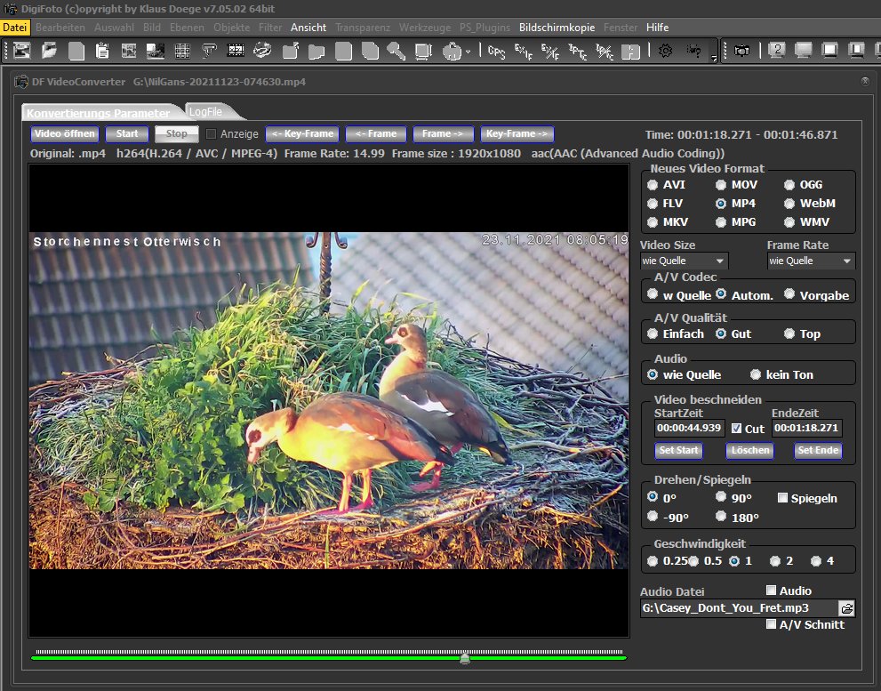881x691 pixels.
Task: Click the EXIF info toolbar icon
Action: pos(524,51)
